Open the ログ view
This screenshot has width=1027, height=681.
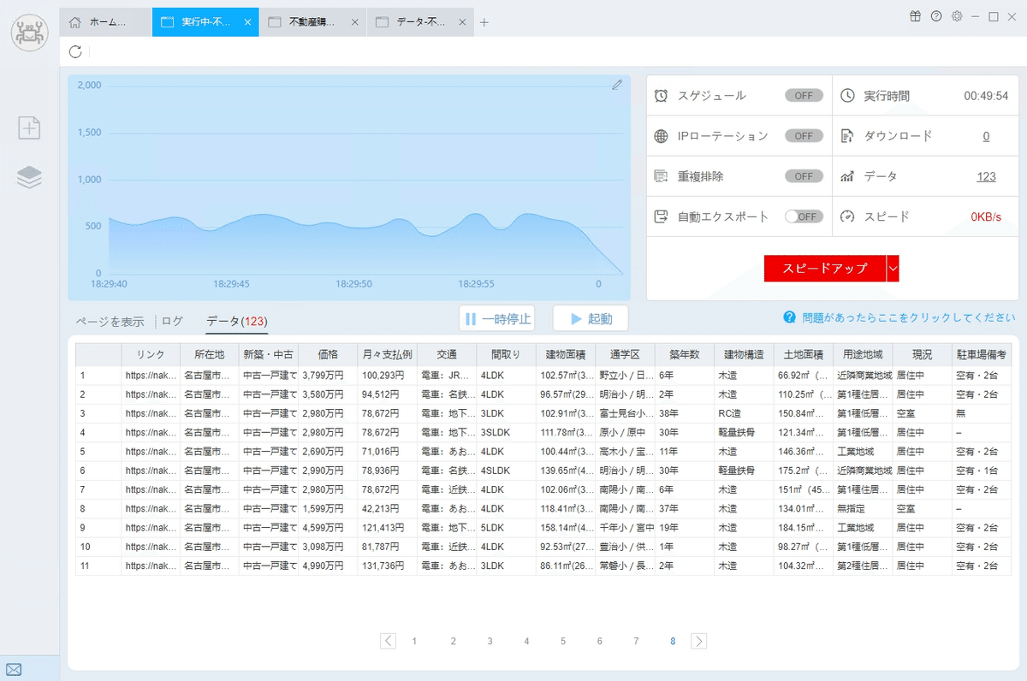click(172, 322)
